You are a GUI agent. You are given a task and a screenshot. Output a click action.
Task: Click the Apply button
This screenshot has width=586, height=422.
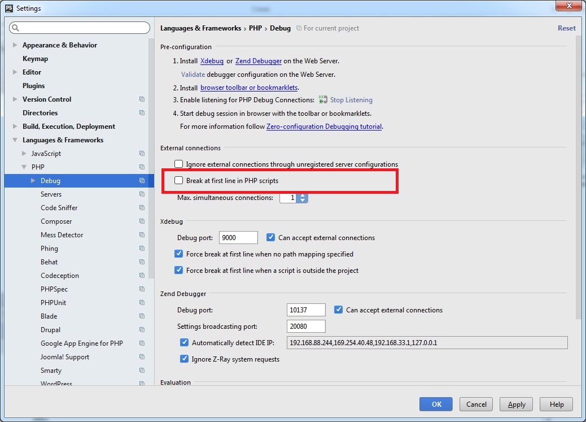[x=515, y=404]
